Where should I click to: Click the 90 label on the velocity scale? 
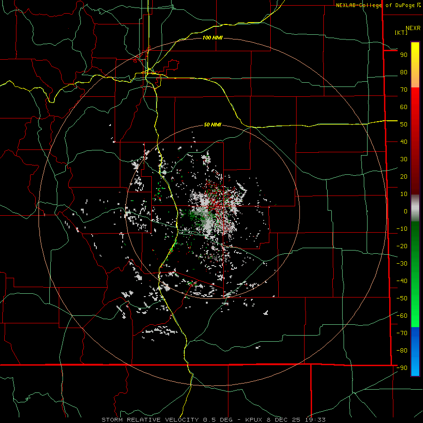click(404, 55)
